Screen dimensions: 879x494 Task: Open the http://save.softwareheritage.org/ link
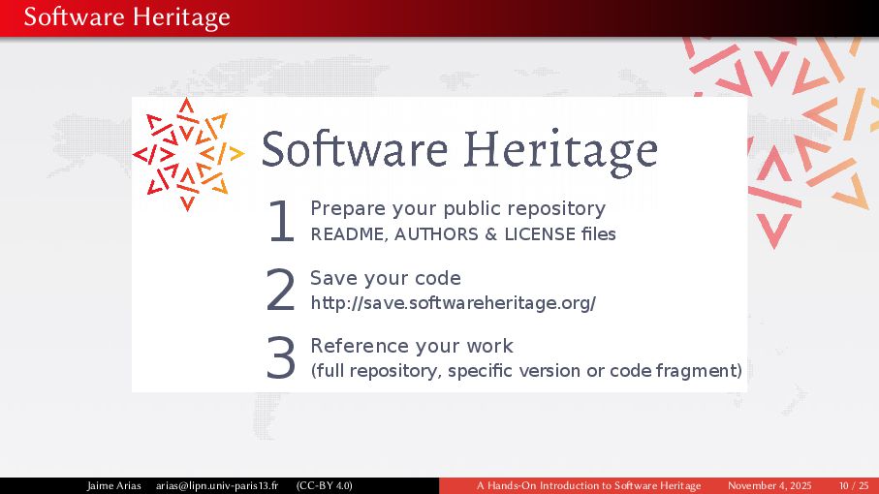click(x=453, y=303)
